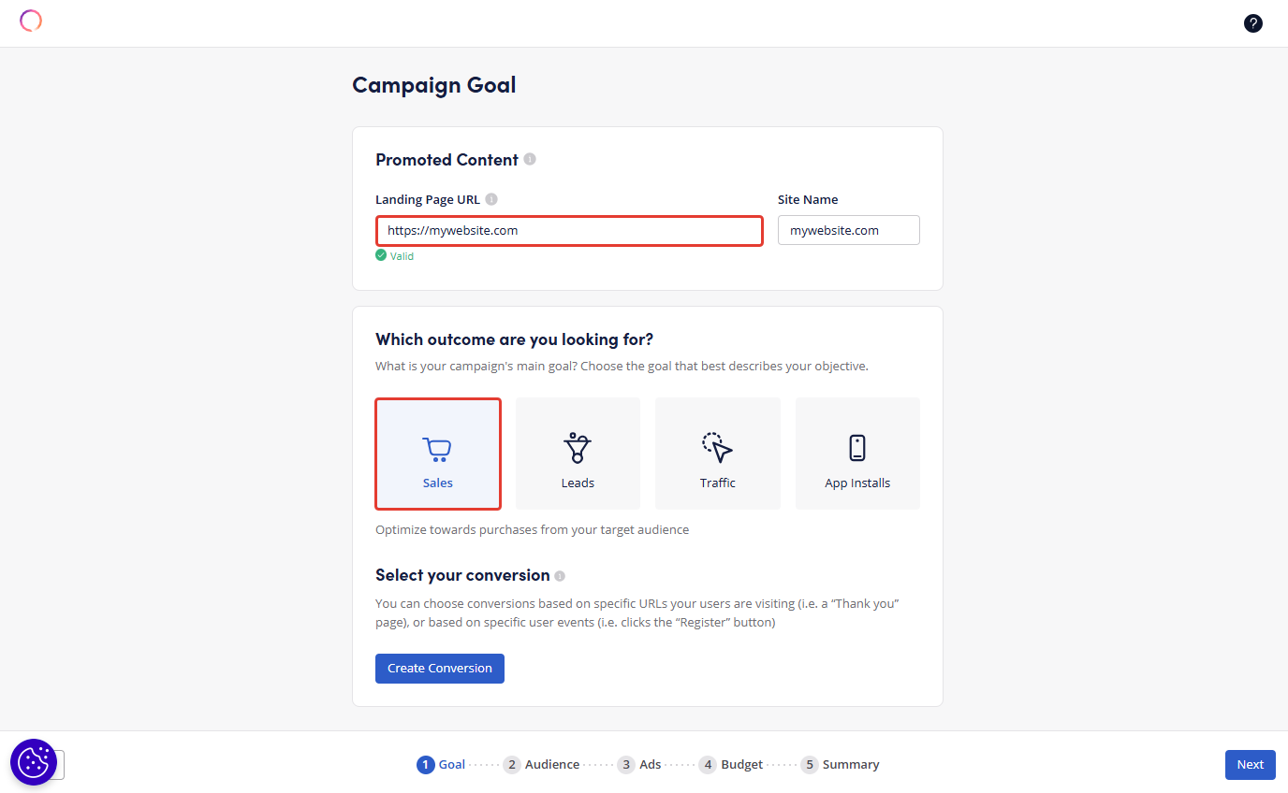Image resolution: width=1288 pixels, height=793 pixels.
Task: Open the help question mark icon
Action: pos(1252,23)
